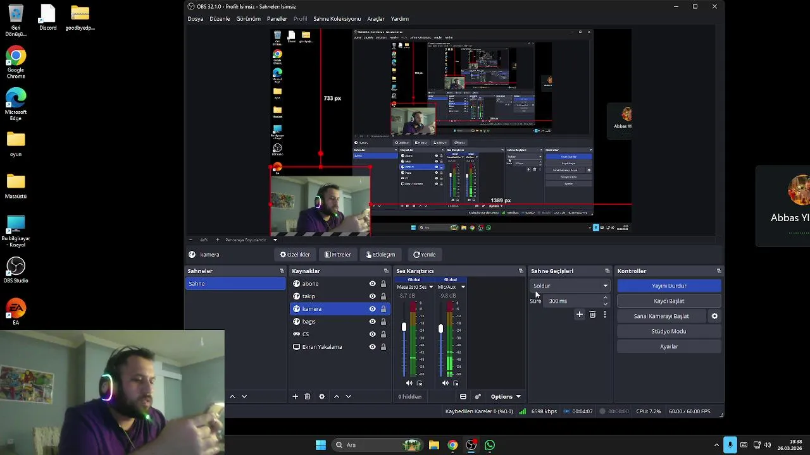Decrease transition duration with down arrow
This screenshot has height=455, width=810.
606,304
